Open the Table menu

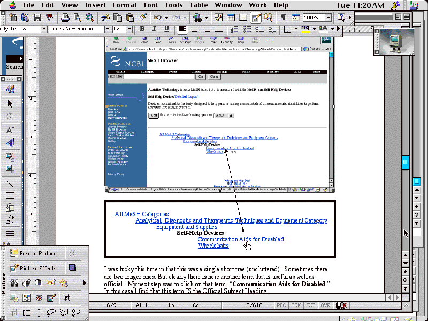[x=198, y=5]
